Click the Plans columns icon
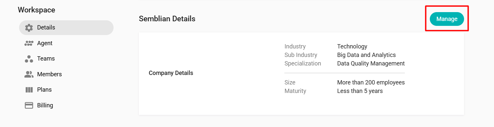The image size is (494, 127). point(29,90)
